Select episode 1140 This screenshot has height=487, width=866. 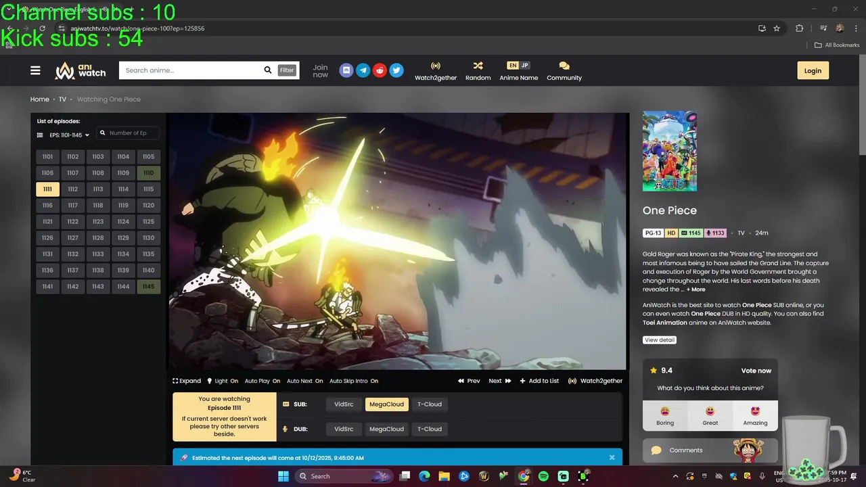(x=148, y=271)
